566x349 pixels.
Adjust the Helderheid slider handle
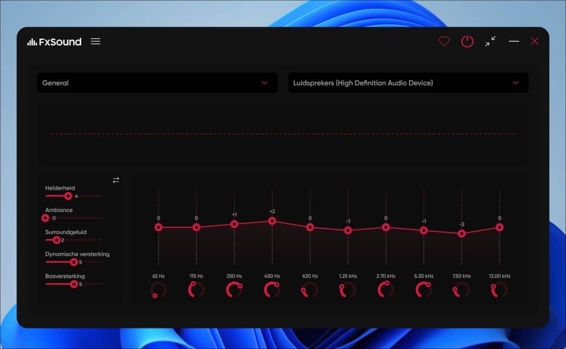68,196
